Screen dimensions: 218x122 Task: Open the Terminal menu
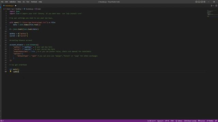click(34, 2)
